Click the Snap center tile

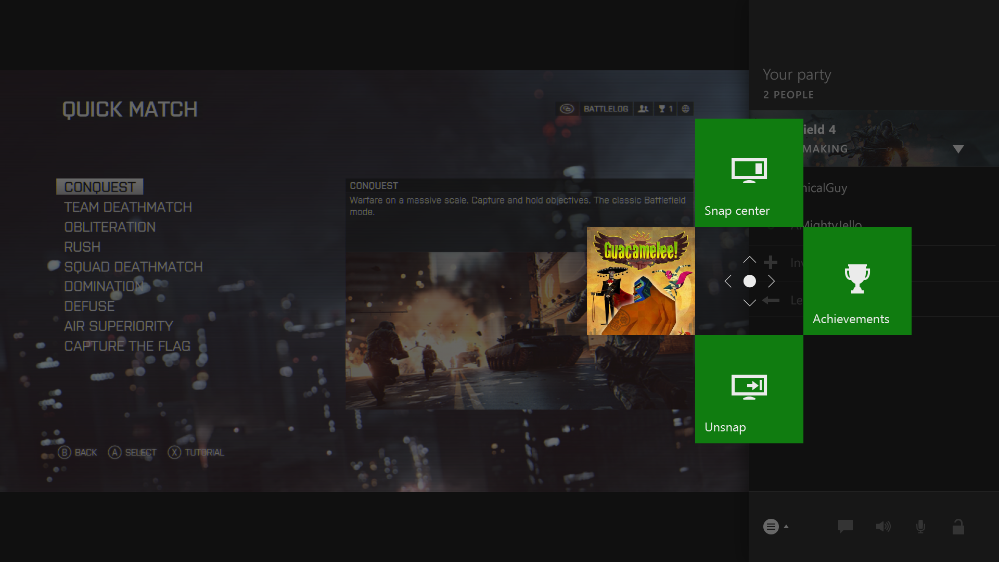pos(749,172)
